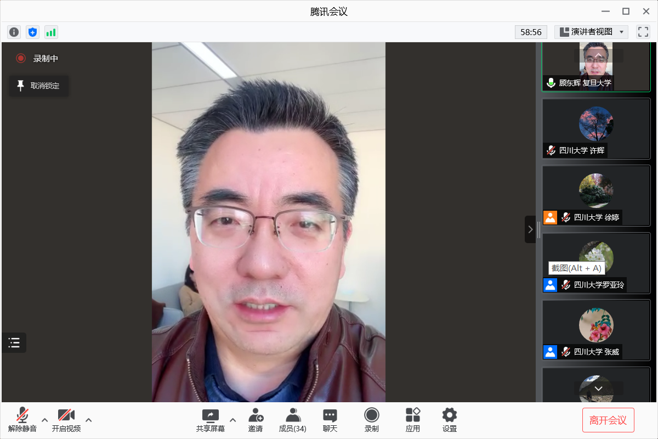Collapse the participant video sidebar
The height and width of the screenshot is (439, 658).
tap(530, 229)
